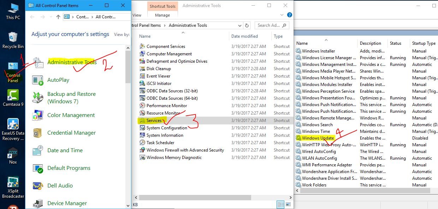Sort Services by the Startup Type column
The image size is (438, 209).
424,43
